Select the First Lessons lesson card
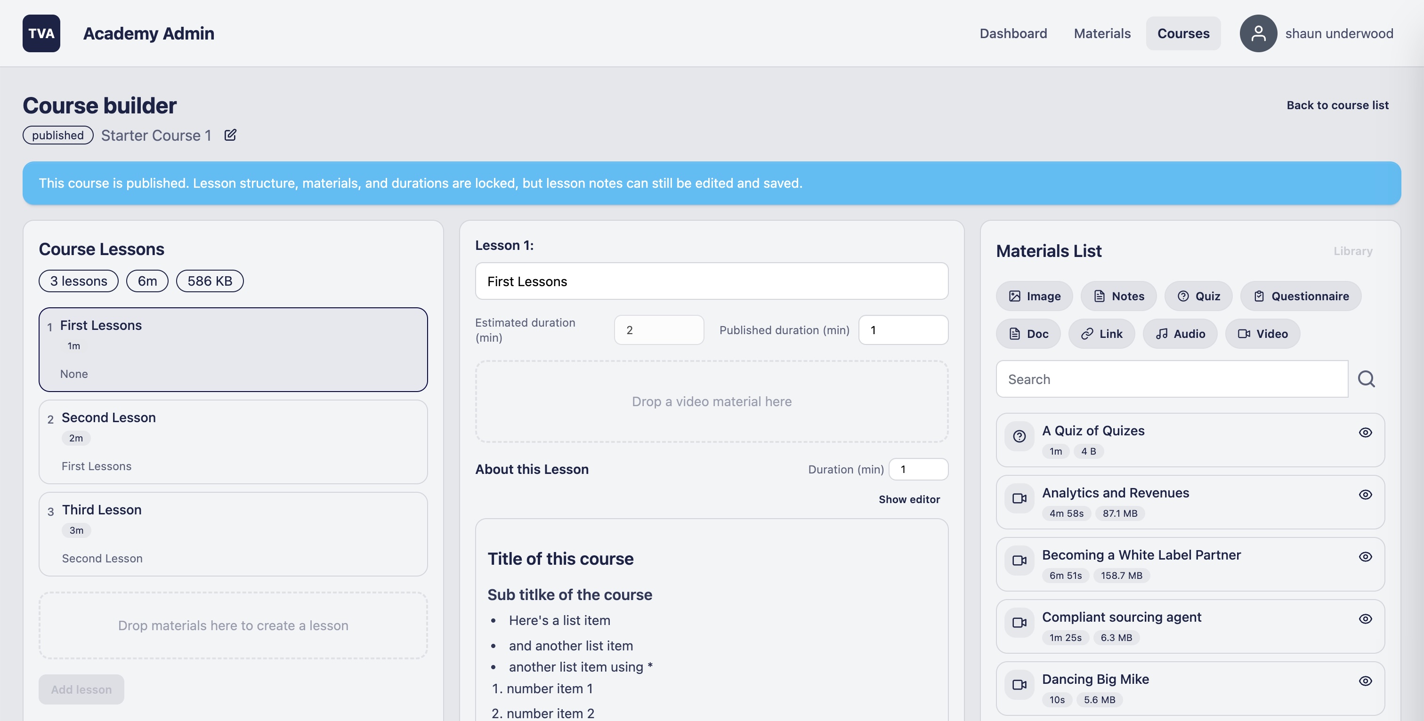 pos(233,349)
